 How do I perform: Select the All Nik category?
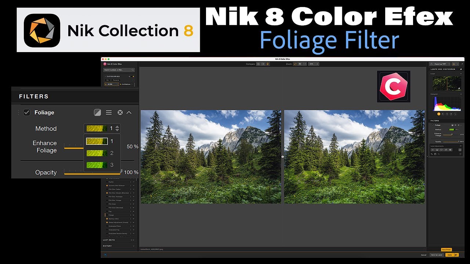pyautogui.click(x=112, y=84)
